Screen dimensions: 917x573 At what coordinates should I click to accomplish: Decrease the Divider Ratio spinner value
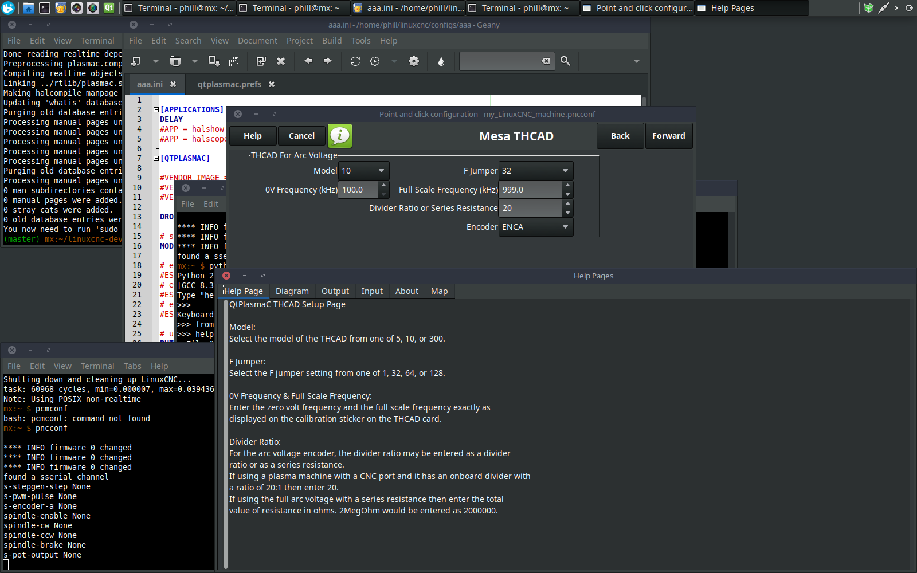point(567,213)
